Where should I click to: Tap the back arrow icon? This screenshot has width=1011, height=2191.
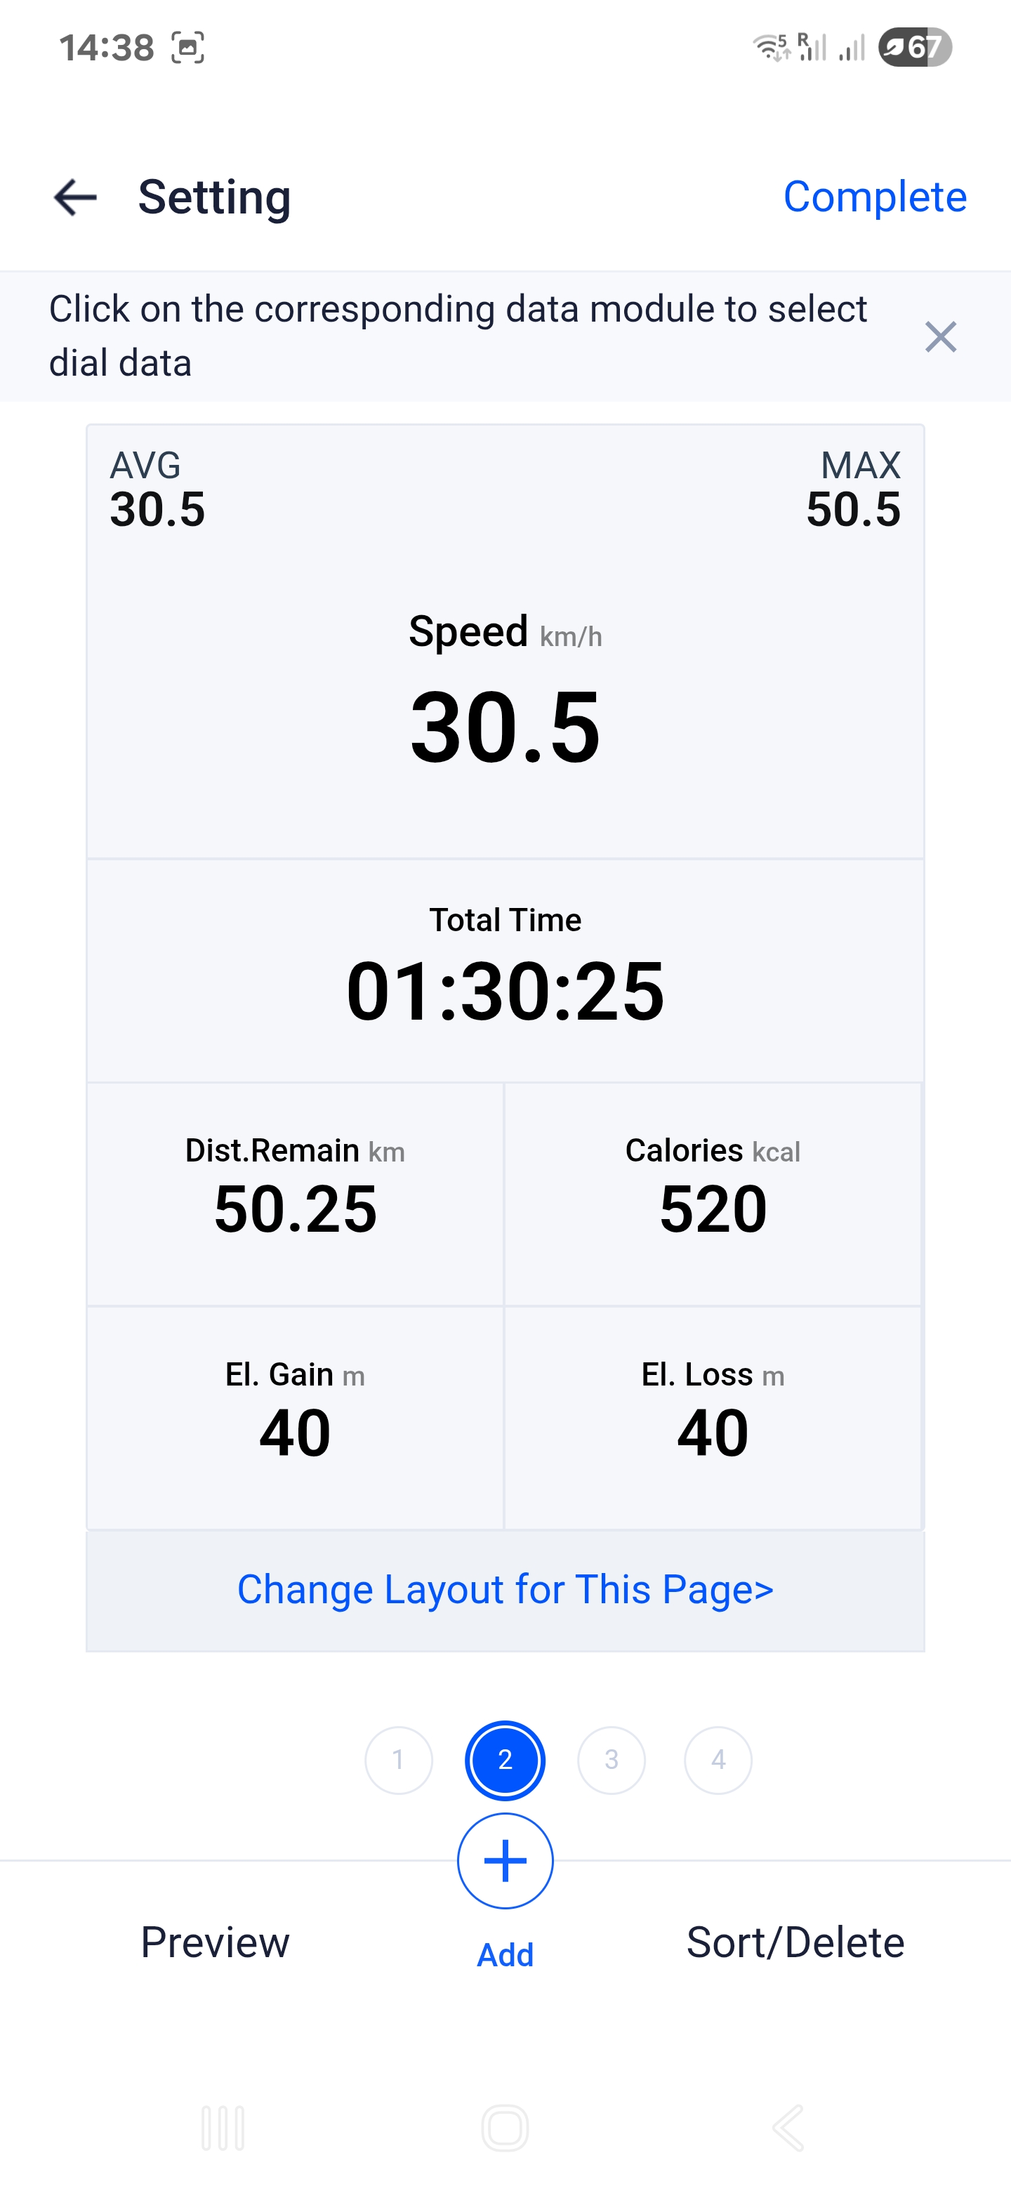tap(75, 197)
